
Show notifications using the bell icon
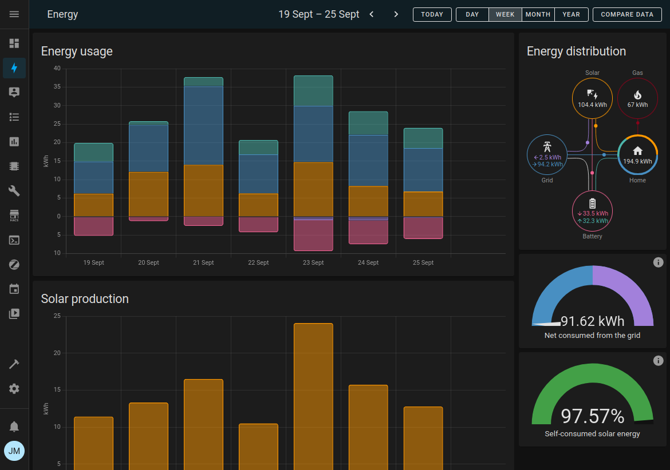tap(14, 427)
